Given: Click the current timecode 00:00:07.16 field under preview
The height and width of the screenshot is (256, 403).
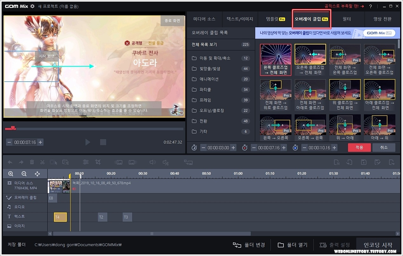Looking at the screenshot, I should (25, 142).
